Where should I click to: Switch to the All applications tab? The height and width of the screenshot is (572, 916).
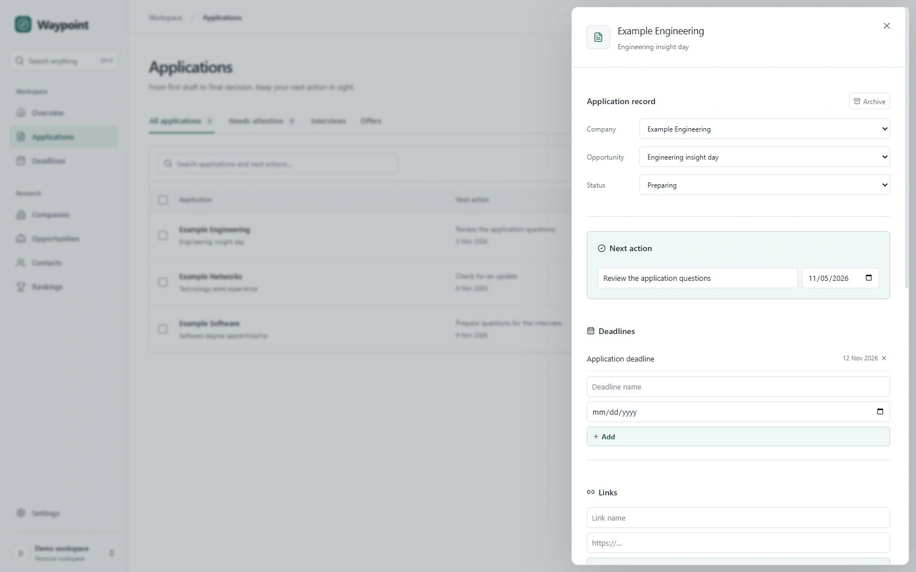point(181,121)
